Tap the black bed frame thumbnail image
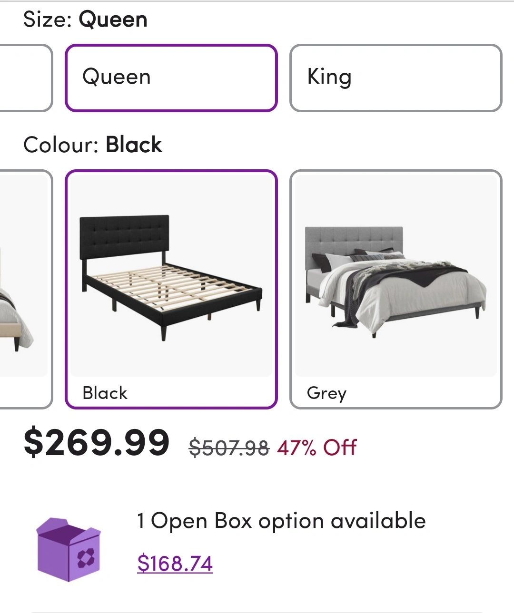The height and width of the screenshot is (613, 514). 171,276
